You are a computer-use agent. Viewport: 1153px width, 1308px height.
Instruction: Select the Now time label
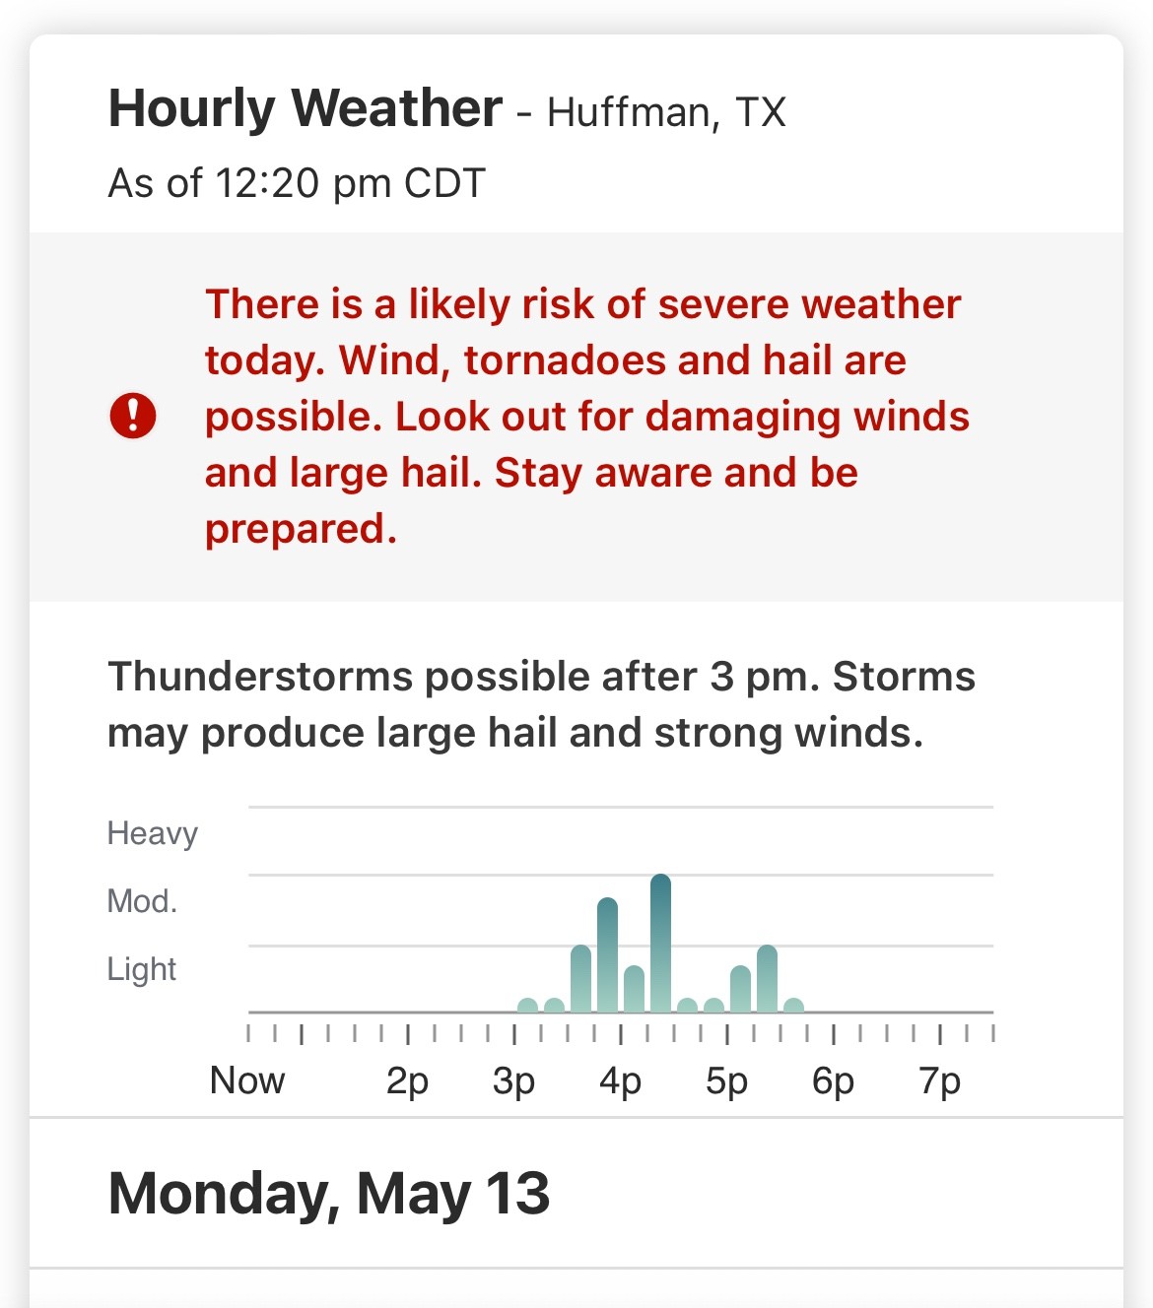pyautogui.click(x=247, y=1080)
